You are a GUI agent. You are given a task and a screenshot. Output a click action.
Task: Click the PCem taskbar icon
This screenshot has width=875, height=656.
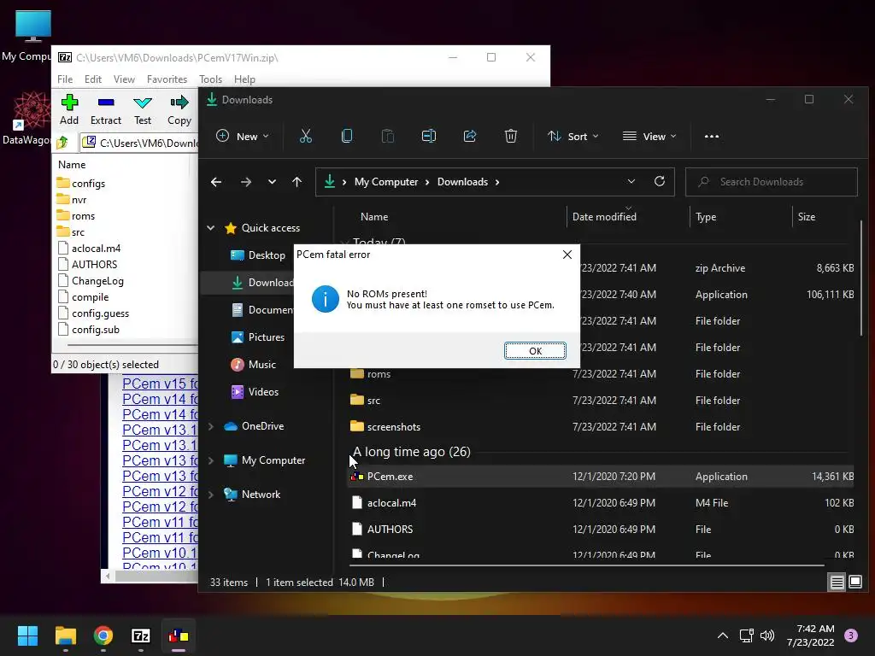179,635
